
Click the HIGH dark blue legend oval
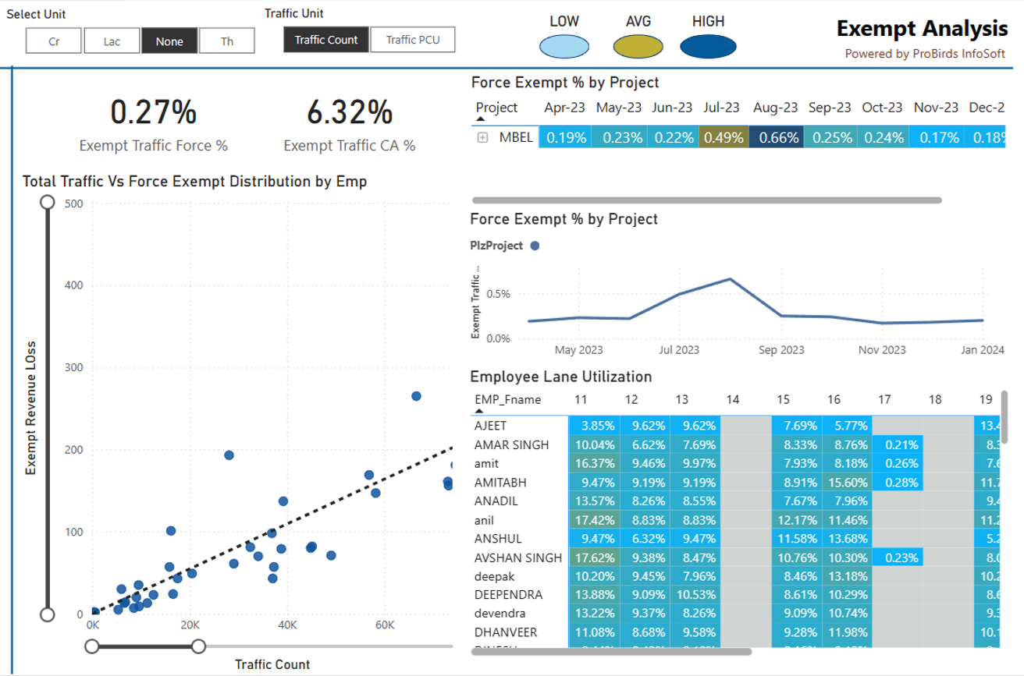(x=709, y=48)
